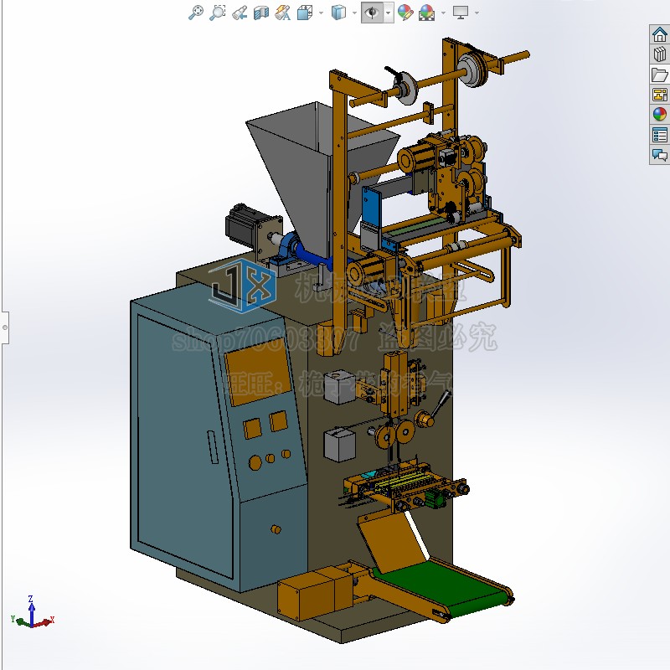Click the left panel collapse handle
The image size is (670, 670).
4,327
